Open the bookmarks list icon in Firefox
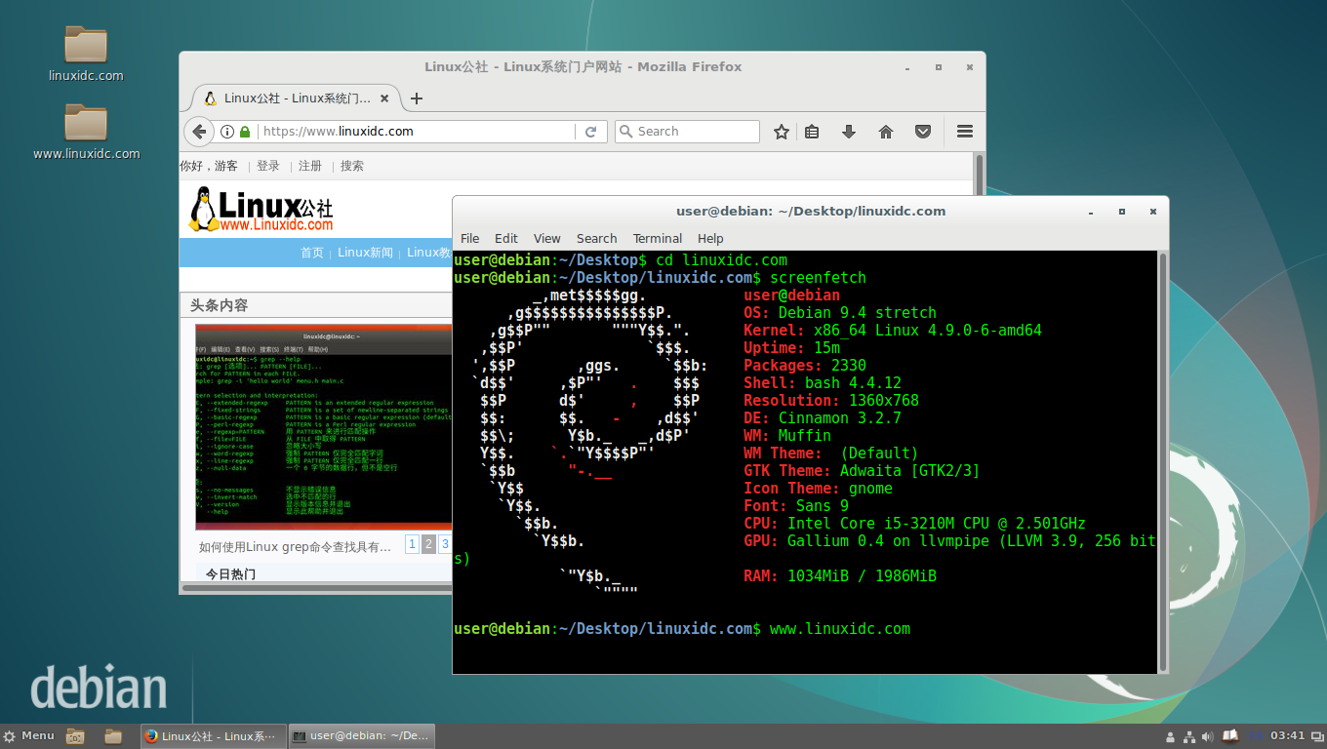The height and width of the screenshot is (749, 1327). click(812, 132)
